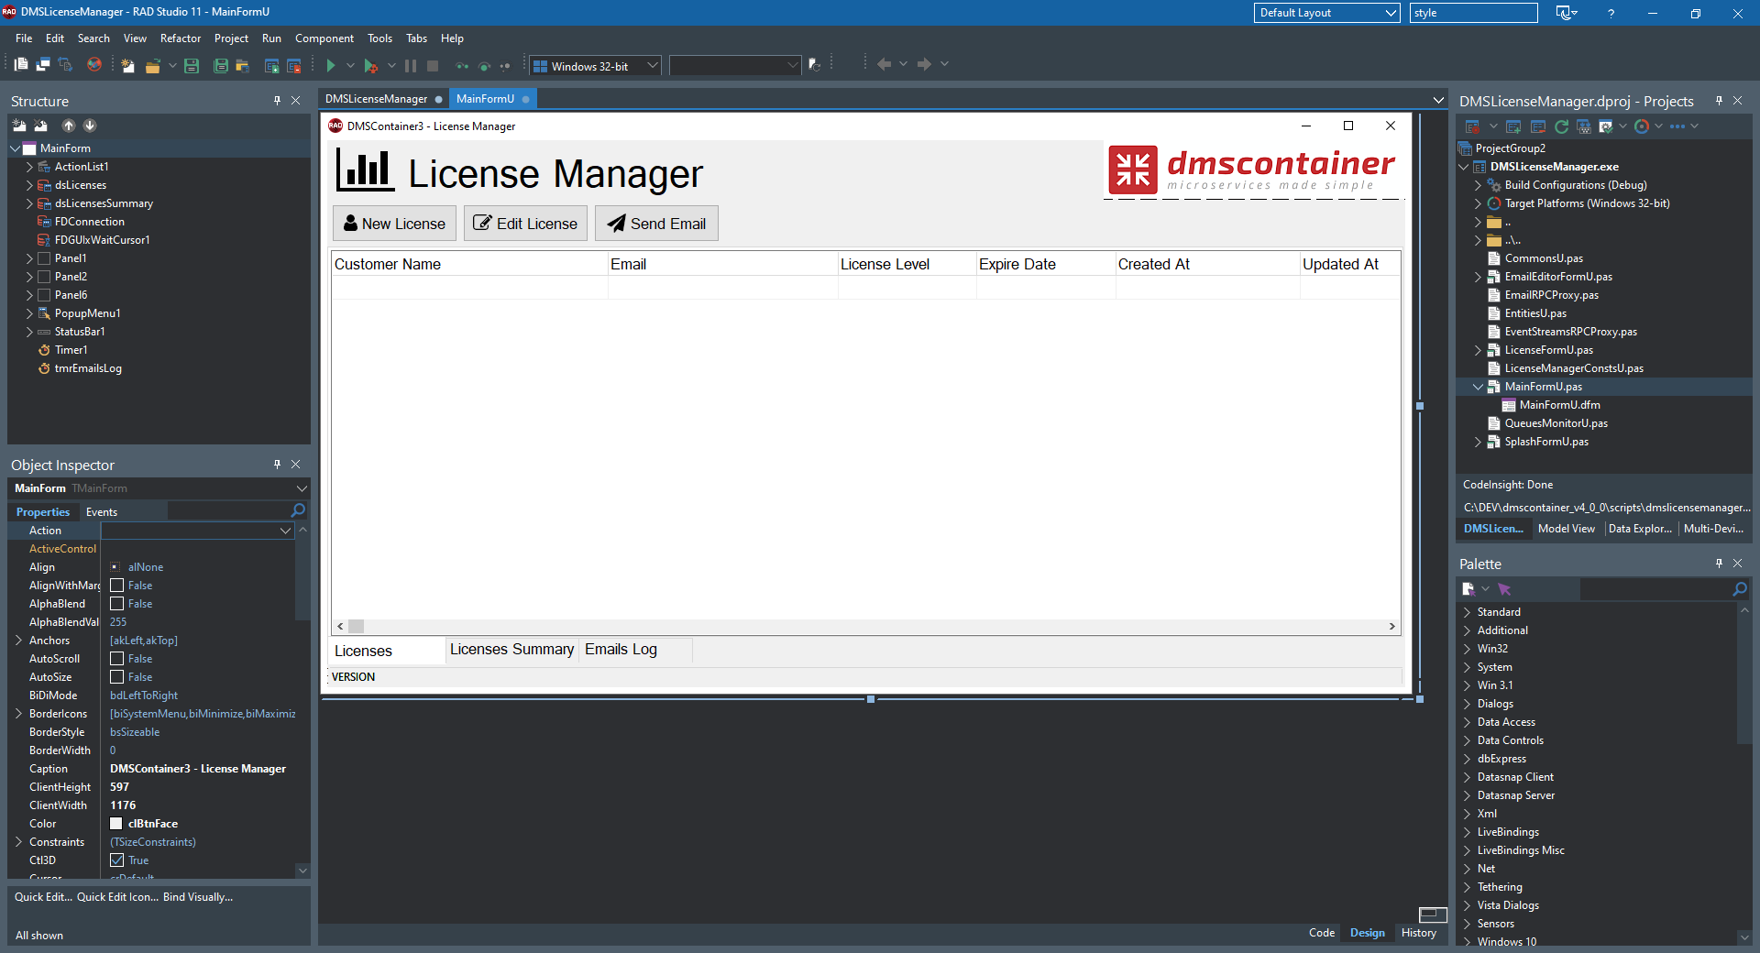This screenshot has height=953, width=1760.
Task: Open the Tools menu
Action: [379, 38]
